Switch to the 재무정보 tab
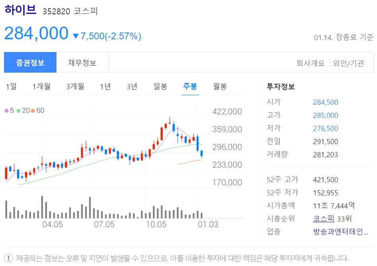The image size is (377, 266). click(83, 63)
